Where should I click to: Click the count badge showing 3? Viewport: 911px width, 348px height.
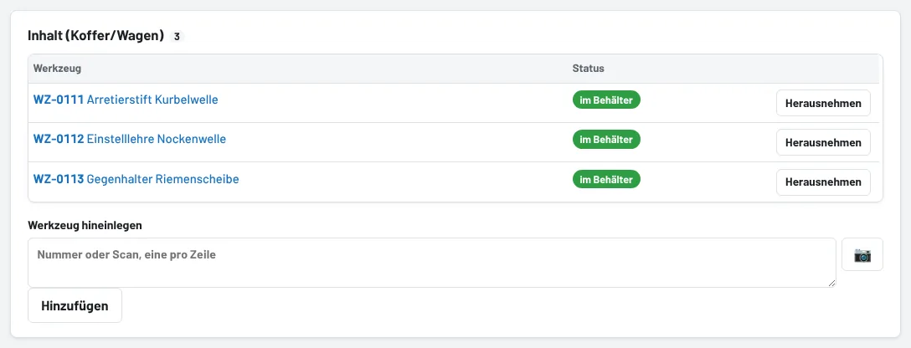click(x=178, y=37)
